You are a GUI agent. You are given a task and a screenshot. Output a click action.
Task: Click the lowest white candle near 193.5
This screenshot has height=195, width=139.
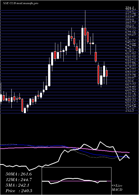(x=25, y=111)
